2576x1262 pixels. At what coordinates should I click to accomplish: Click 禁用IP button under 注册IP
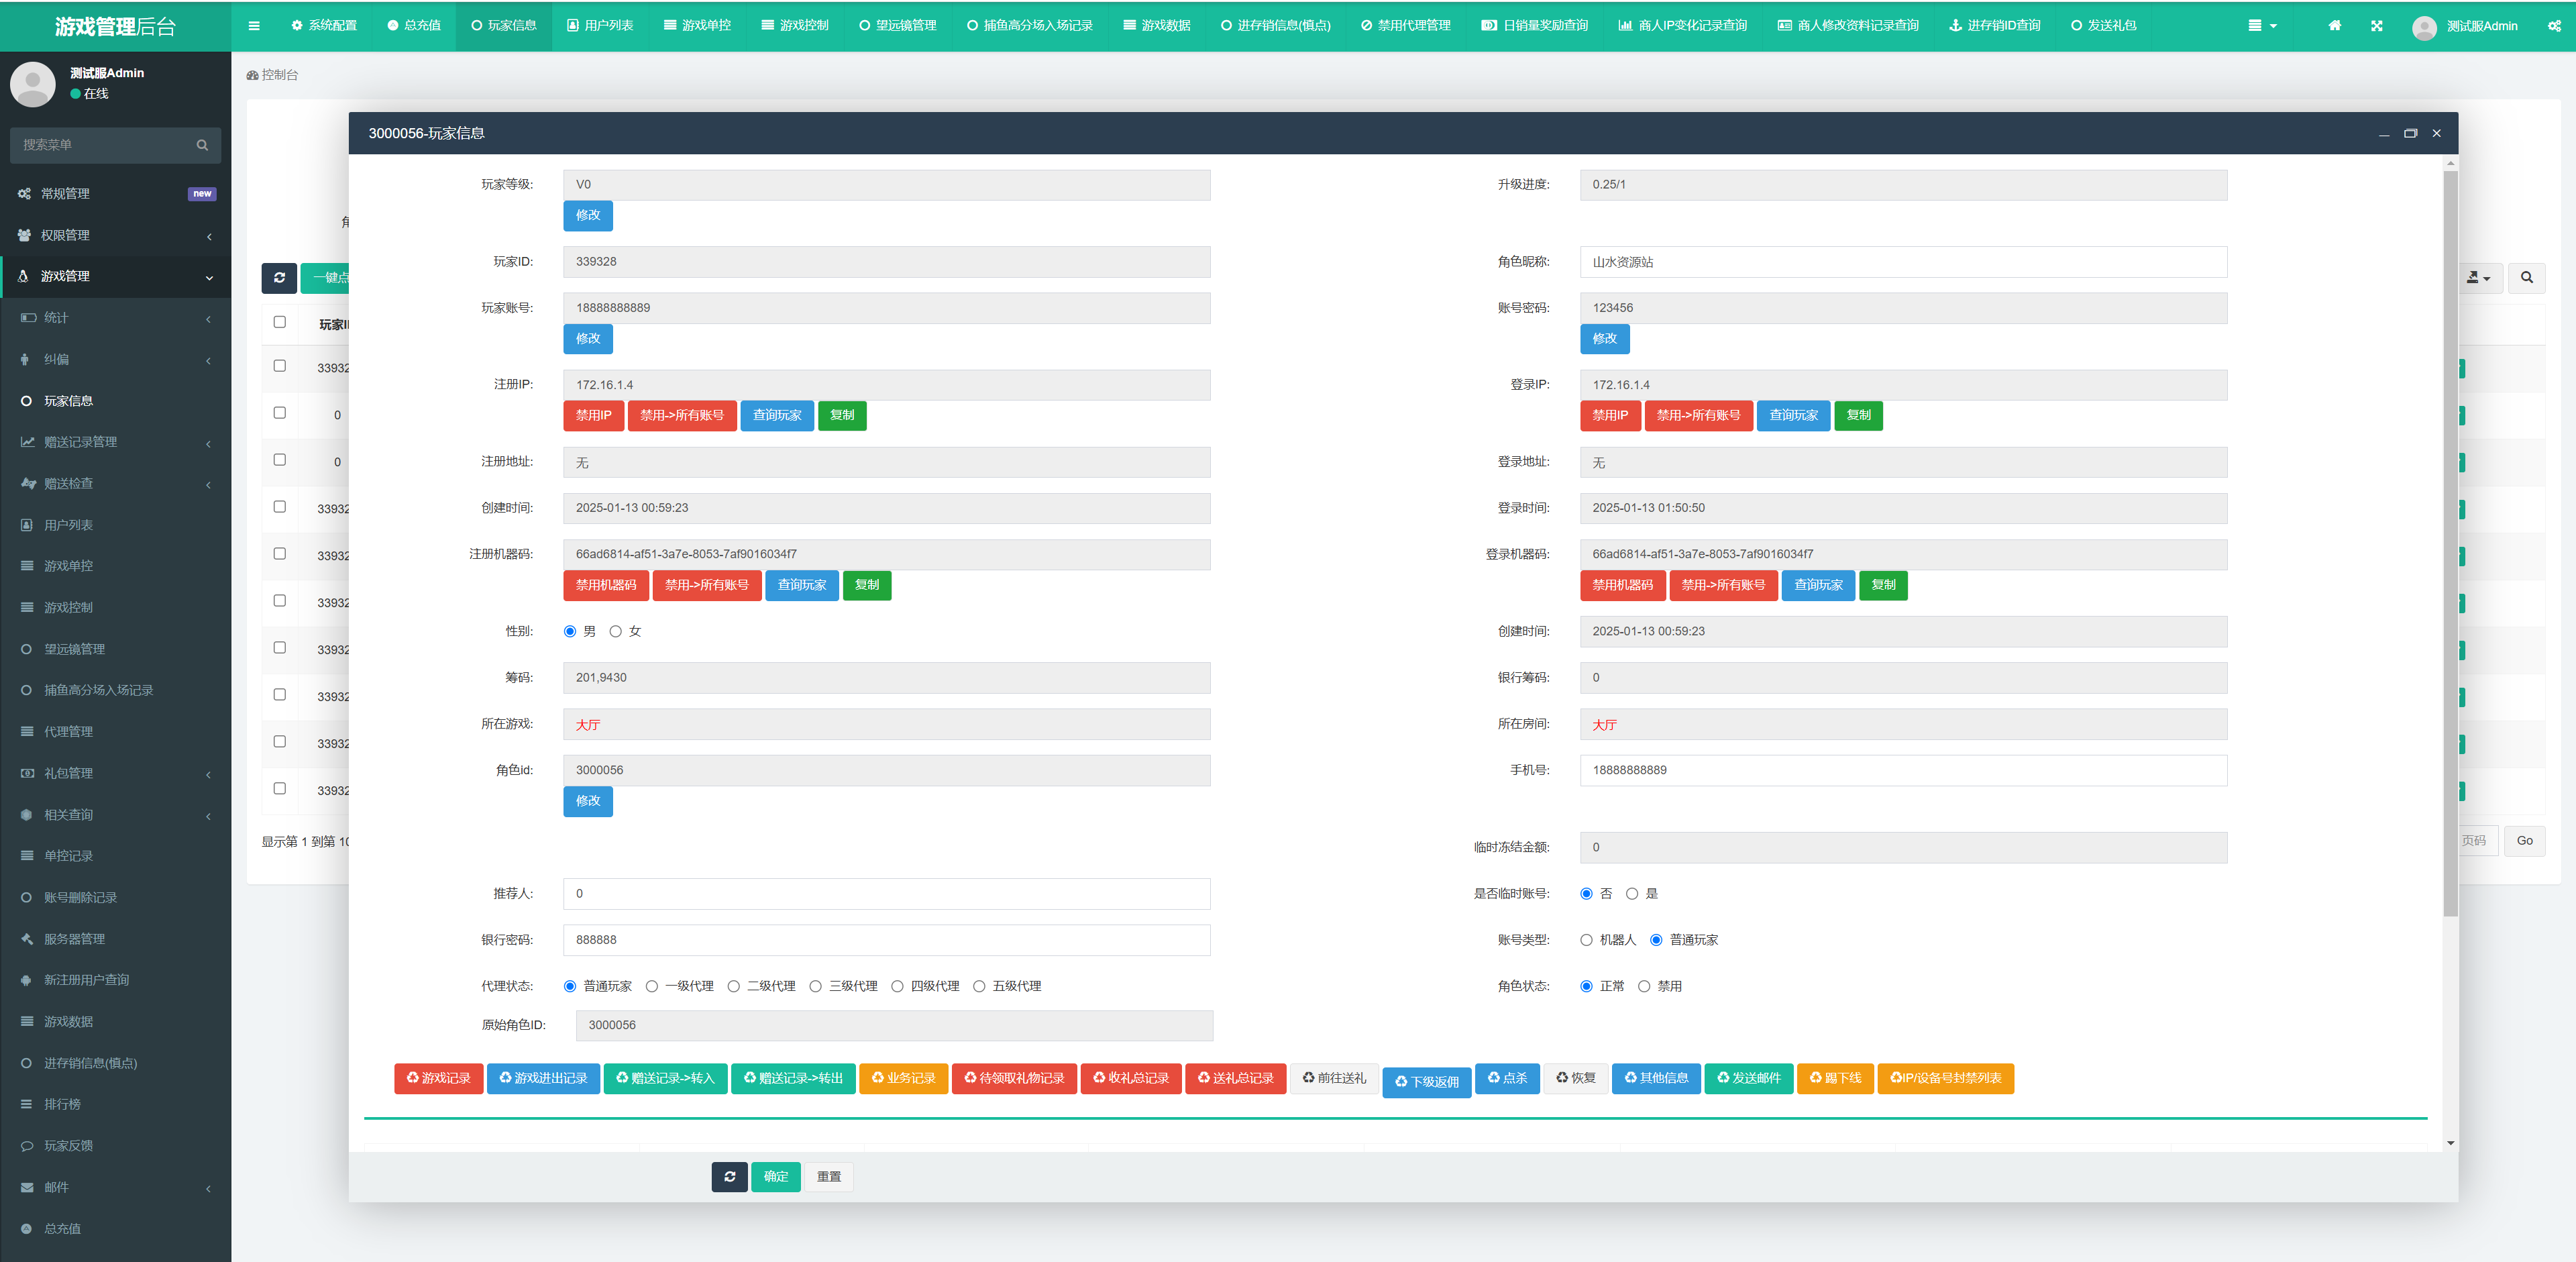click(593, 416)
